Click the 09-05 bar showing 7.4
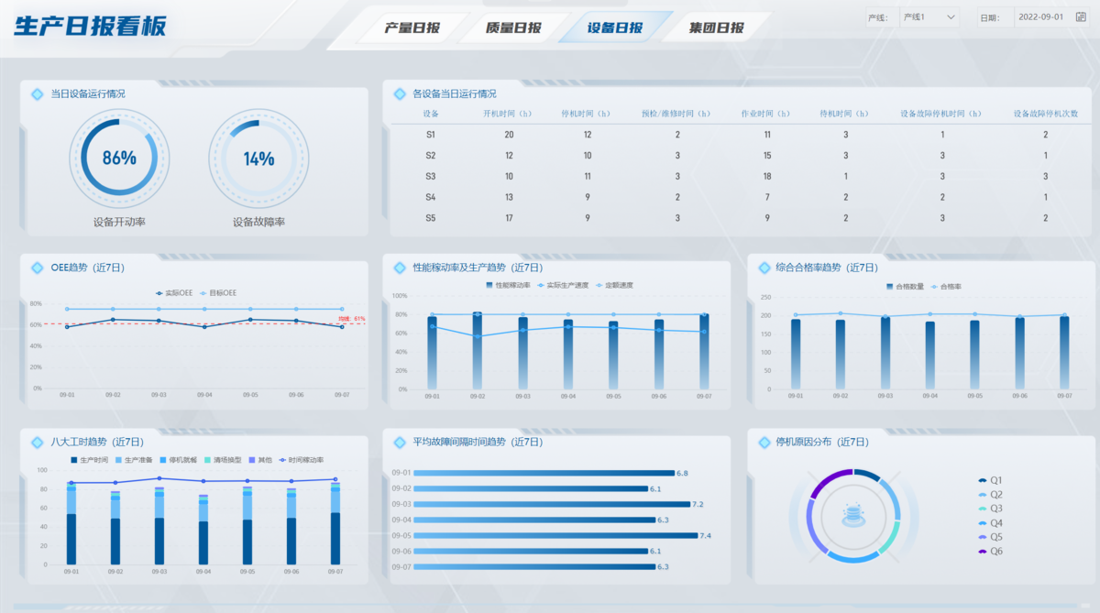Image resolution: width=1100 pixels, height=613 pixels. click(x=555, y=535)
